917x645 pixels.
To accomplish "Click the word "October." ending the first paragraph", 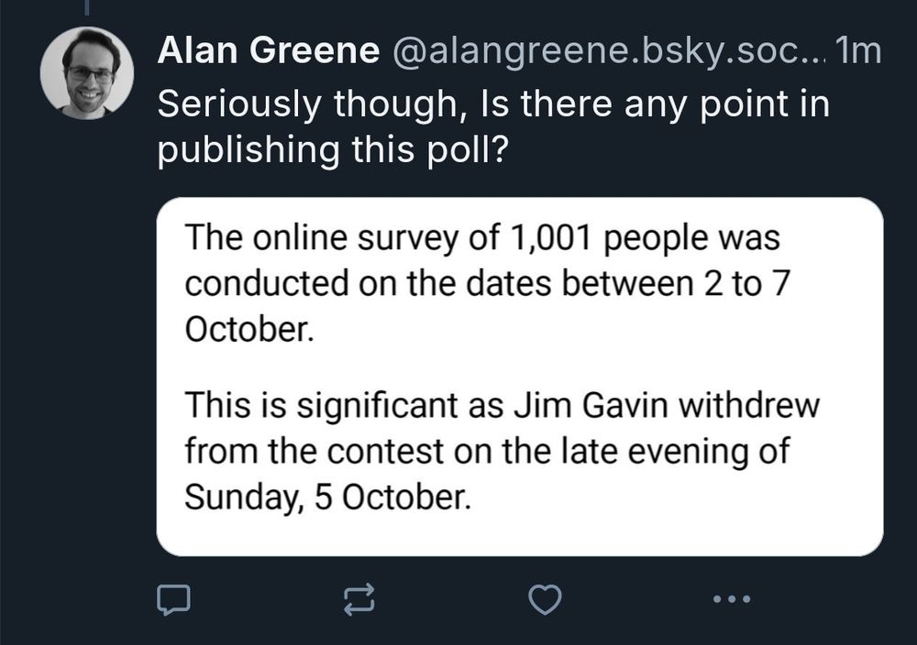I will (x=249, y=329).
